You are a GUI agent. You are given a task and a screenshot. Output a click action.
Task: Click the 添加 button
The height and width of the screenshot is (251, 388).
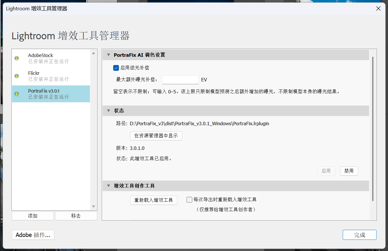pyautogui.click(x=33, y=216)
